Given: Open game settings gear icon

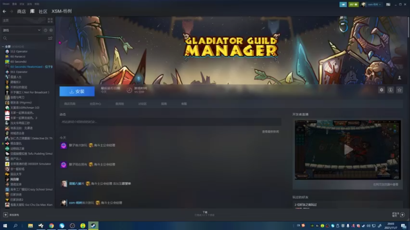Looking at the screenshot, I should pyautogui.click(x=381, y=90).
